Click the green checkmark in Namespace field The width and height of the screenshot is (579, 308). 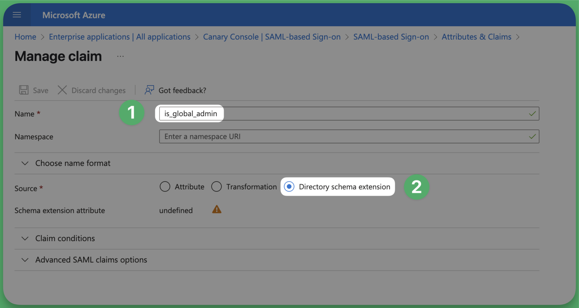pos(532,137)
